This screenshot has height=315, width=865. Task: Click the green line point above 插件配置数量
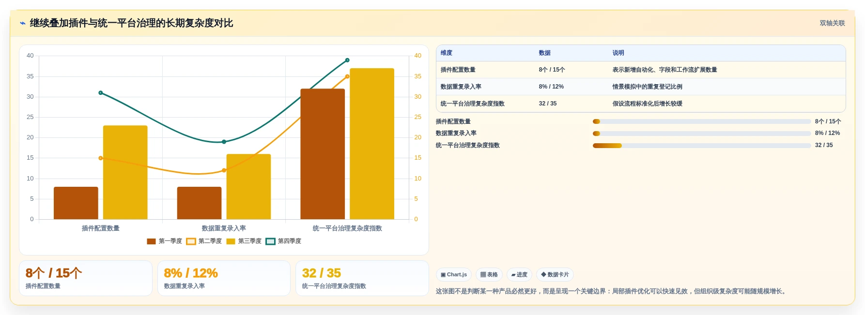pyautogui.click(x=101, y=93)
